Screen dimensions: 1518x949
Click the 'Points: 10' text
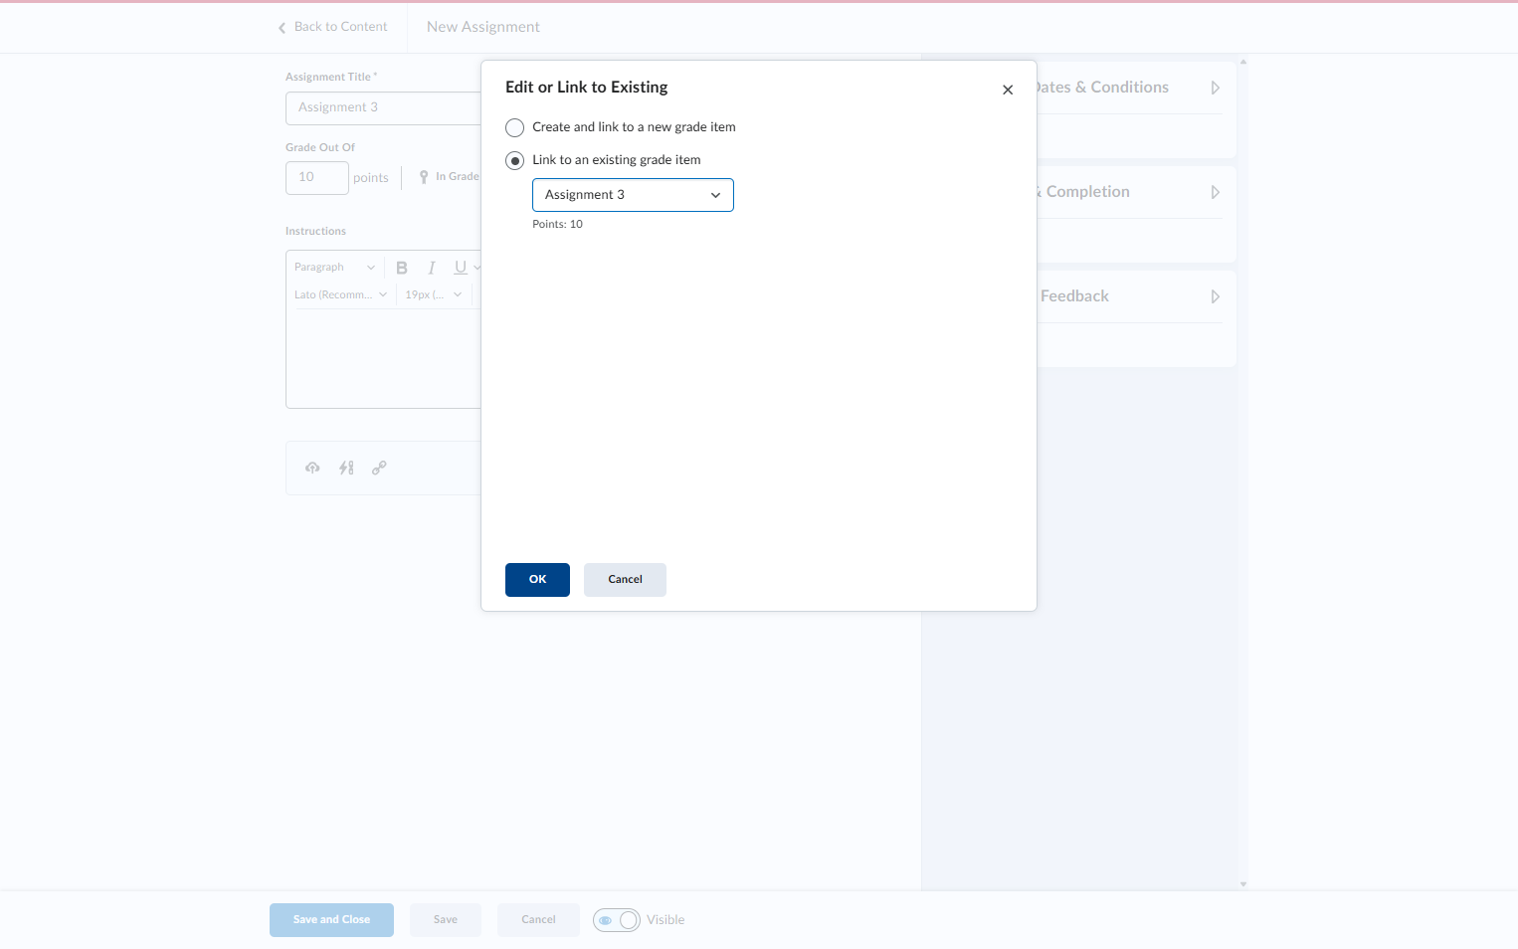pos(557,225)
